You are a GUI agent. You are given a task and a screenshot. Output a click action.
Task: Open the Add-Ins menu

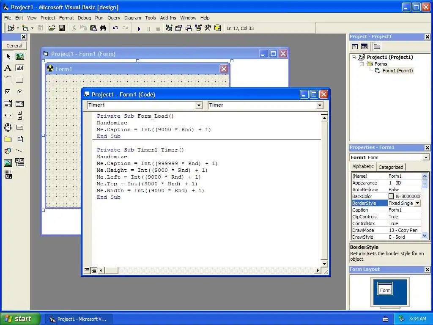168,18
